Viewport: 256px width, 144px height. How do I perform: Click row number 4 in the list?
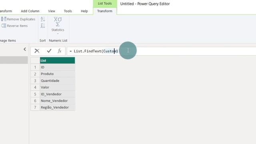(35, 87)
